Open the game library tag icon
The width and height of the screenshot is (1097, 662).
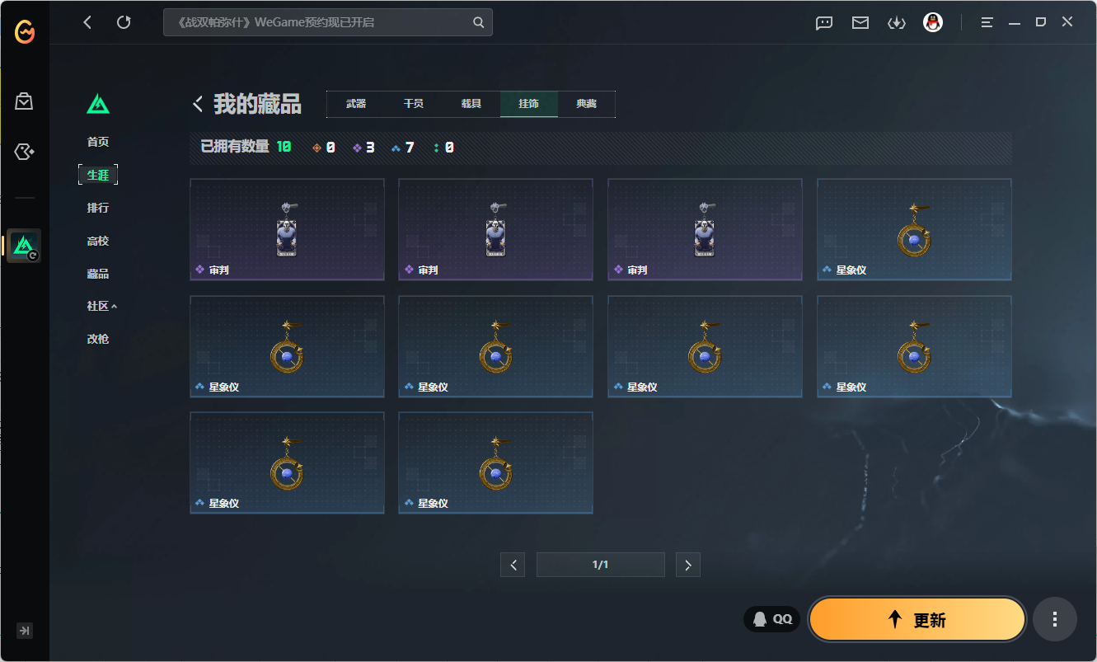click(24, 152)
